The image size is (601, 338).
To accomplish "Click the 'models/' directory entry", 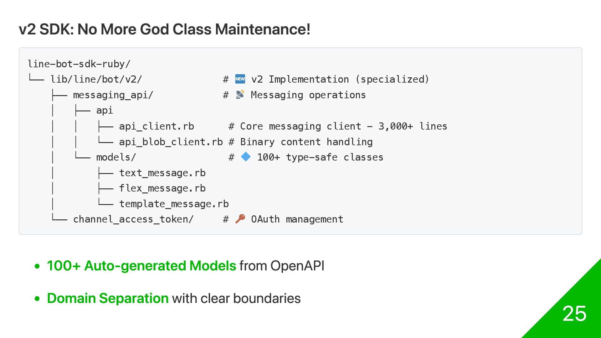I will 116,157.
